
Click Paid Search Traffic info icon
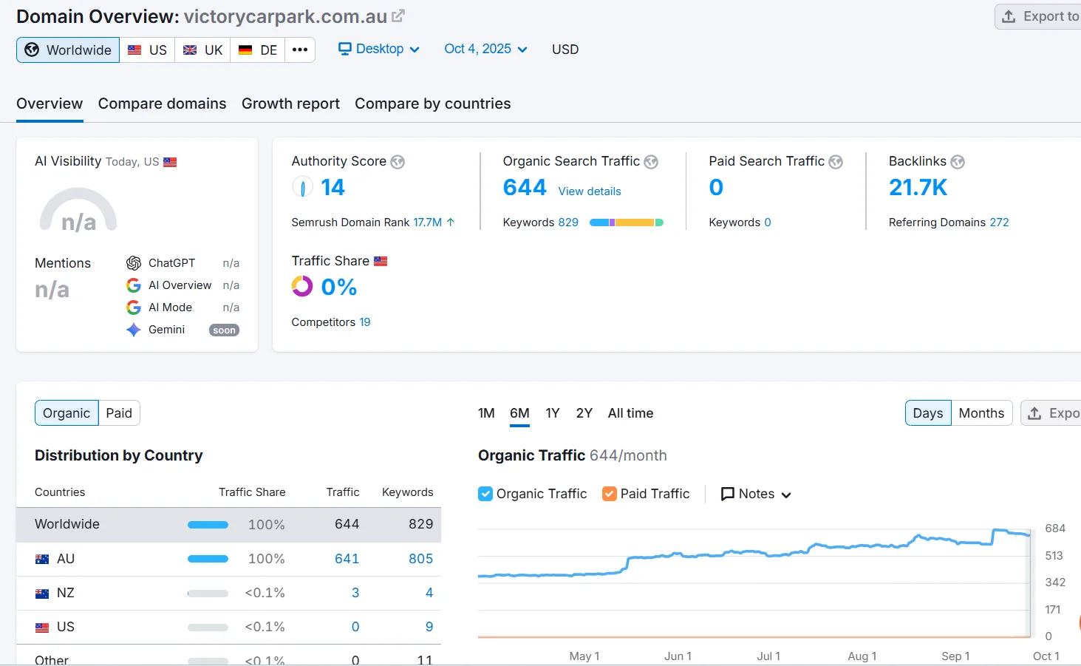tap(836, 162)
